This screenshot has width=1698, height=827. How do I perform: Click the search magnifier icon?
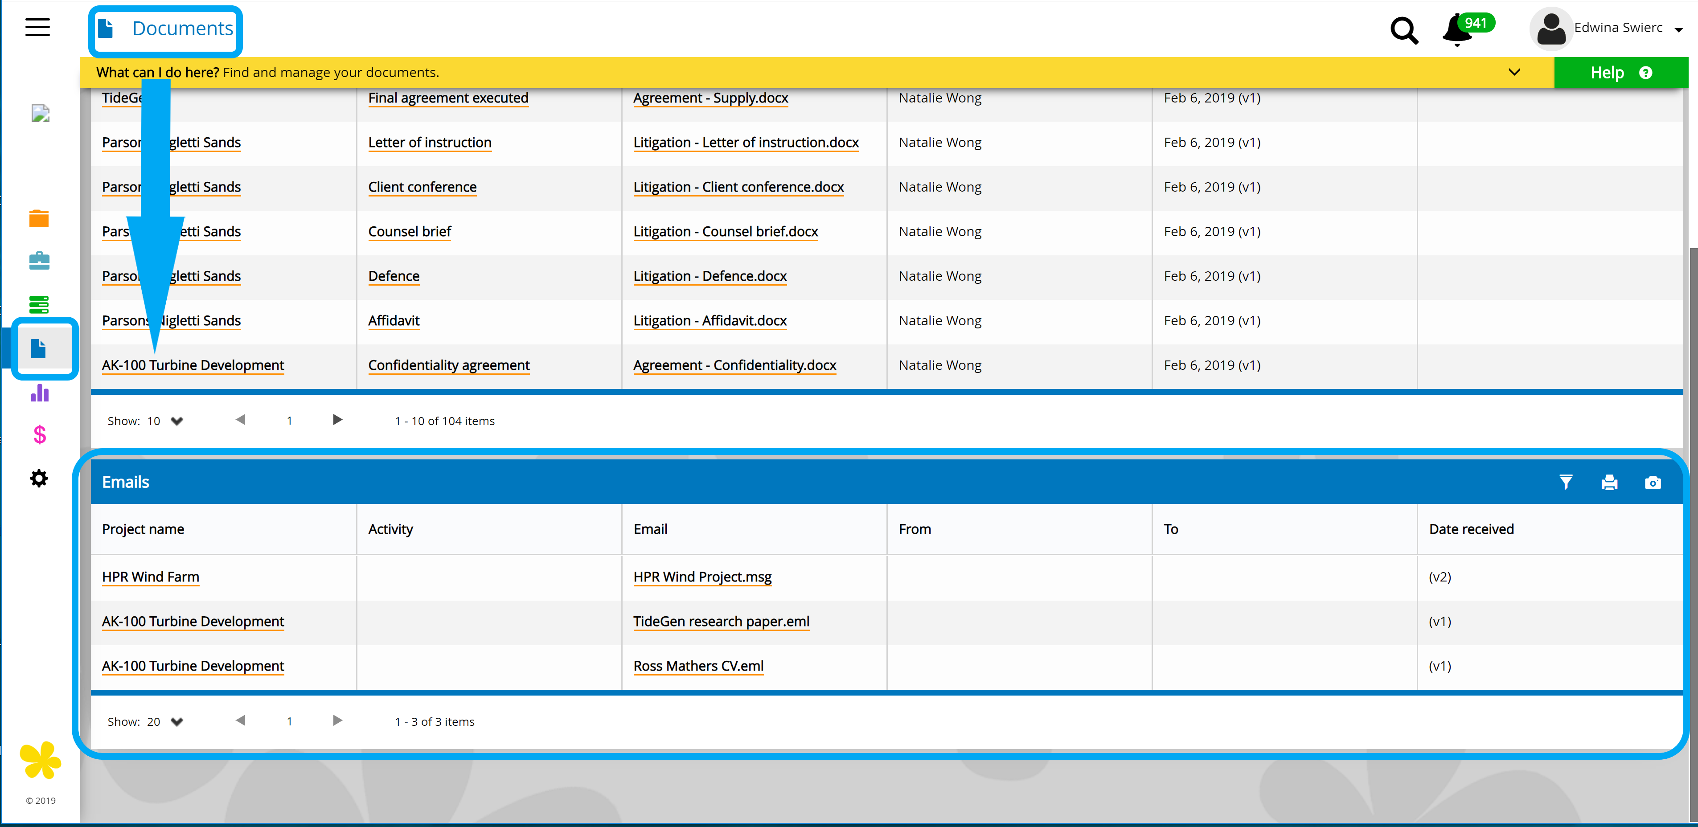pyautogui.click(x=1403, y=30)
